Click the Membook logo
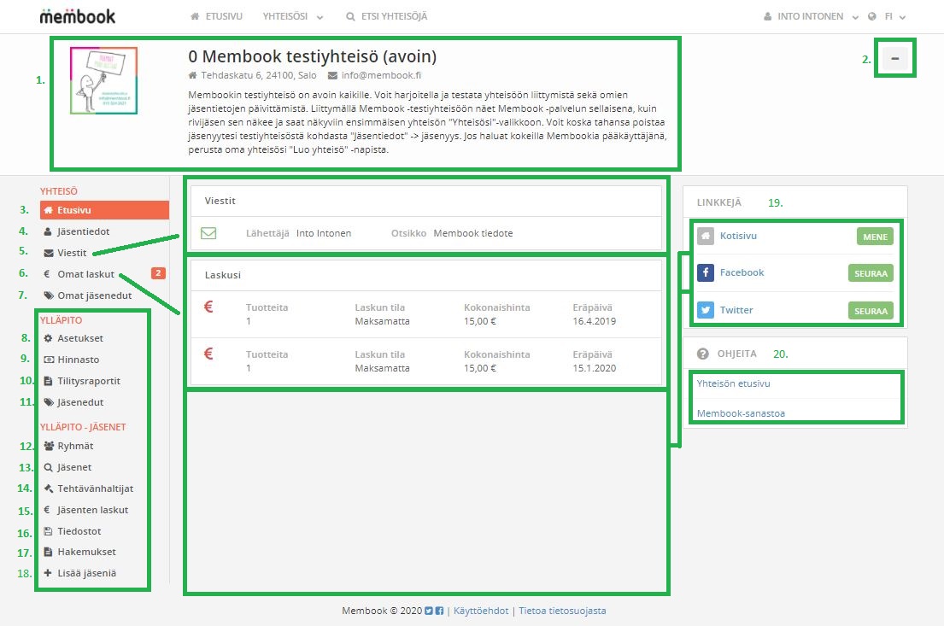This screenshot has width=944, height=626. [x=77, y=16]
